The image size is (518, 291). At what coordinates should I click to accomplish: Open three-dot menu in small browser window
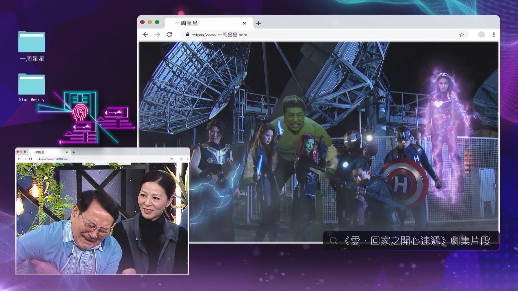187,159
